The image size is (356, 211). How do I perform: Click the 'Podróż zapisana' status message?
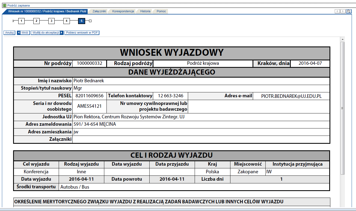[19, 5]
